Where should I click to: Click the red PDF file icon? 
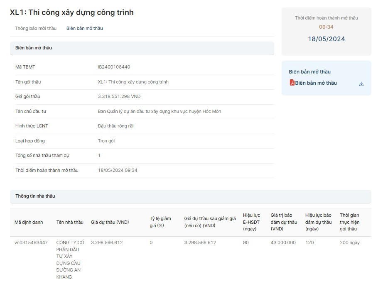(x=292, y=83)
